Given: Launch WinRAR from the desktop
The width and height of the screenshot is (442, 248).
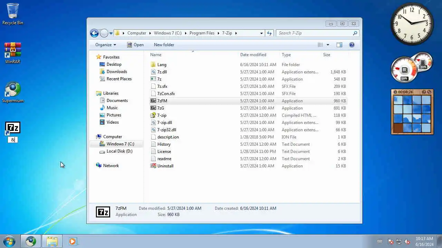Looking at the screenshot, I should (x=13, y=53).
